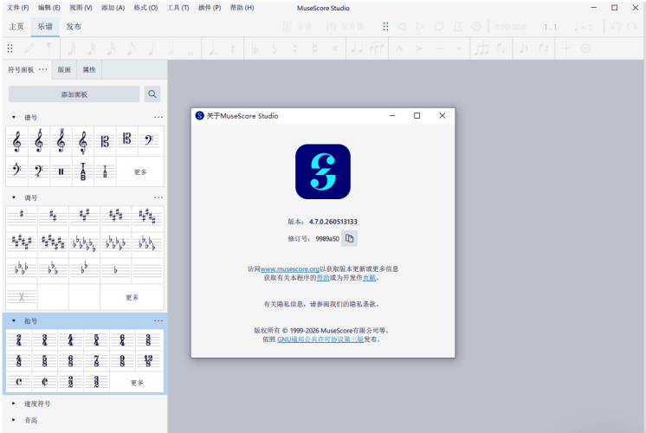Screen dimensions: 646x433
Task: Choose the seven-flats key signature
Action: (x=84, y=243)
